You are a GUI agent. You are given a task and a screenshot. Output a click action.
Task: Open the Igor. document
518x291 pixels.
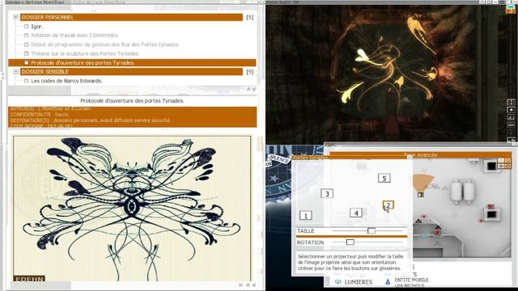point(36,27)
